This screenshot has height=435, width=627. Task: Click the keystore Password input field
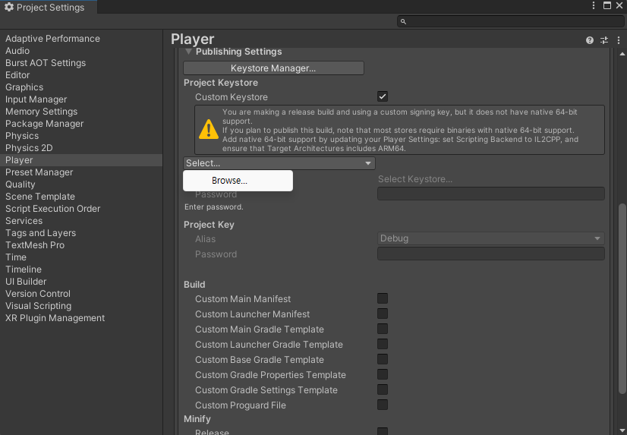point(490,194)
